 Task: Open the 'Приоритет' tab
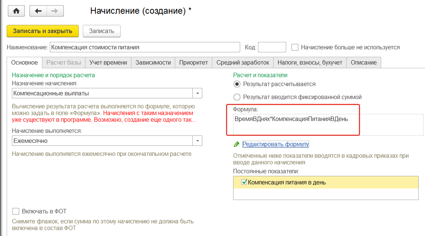(x=193, y=62)
